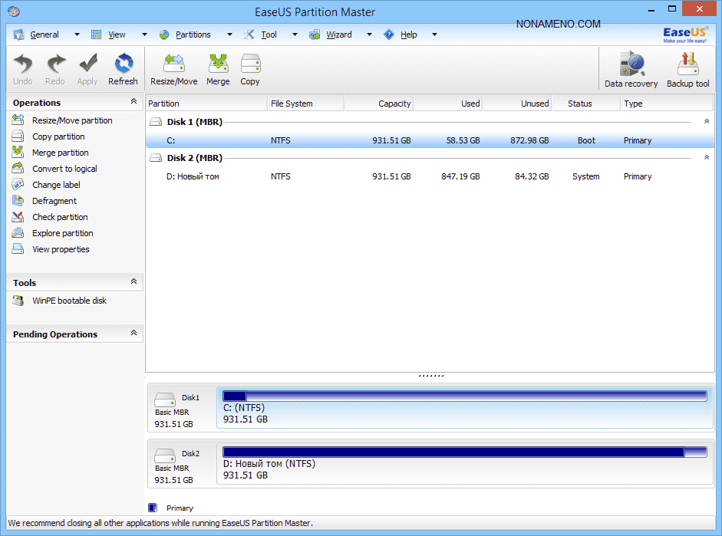Screen dimensions: 722x536
Task: Click Explore partition link
Action: [62, 233]
